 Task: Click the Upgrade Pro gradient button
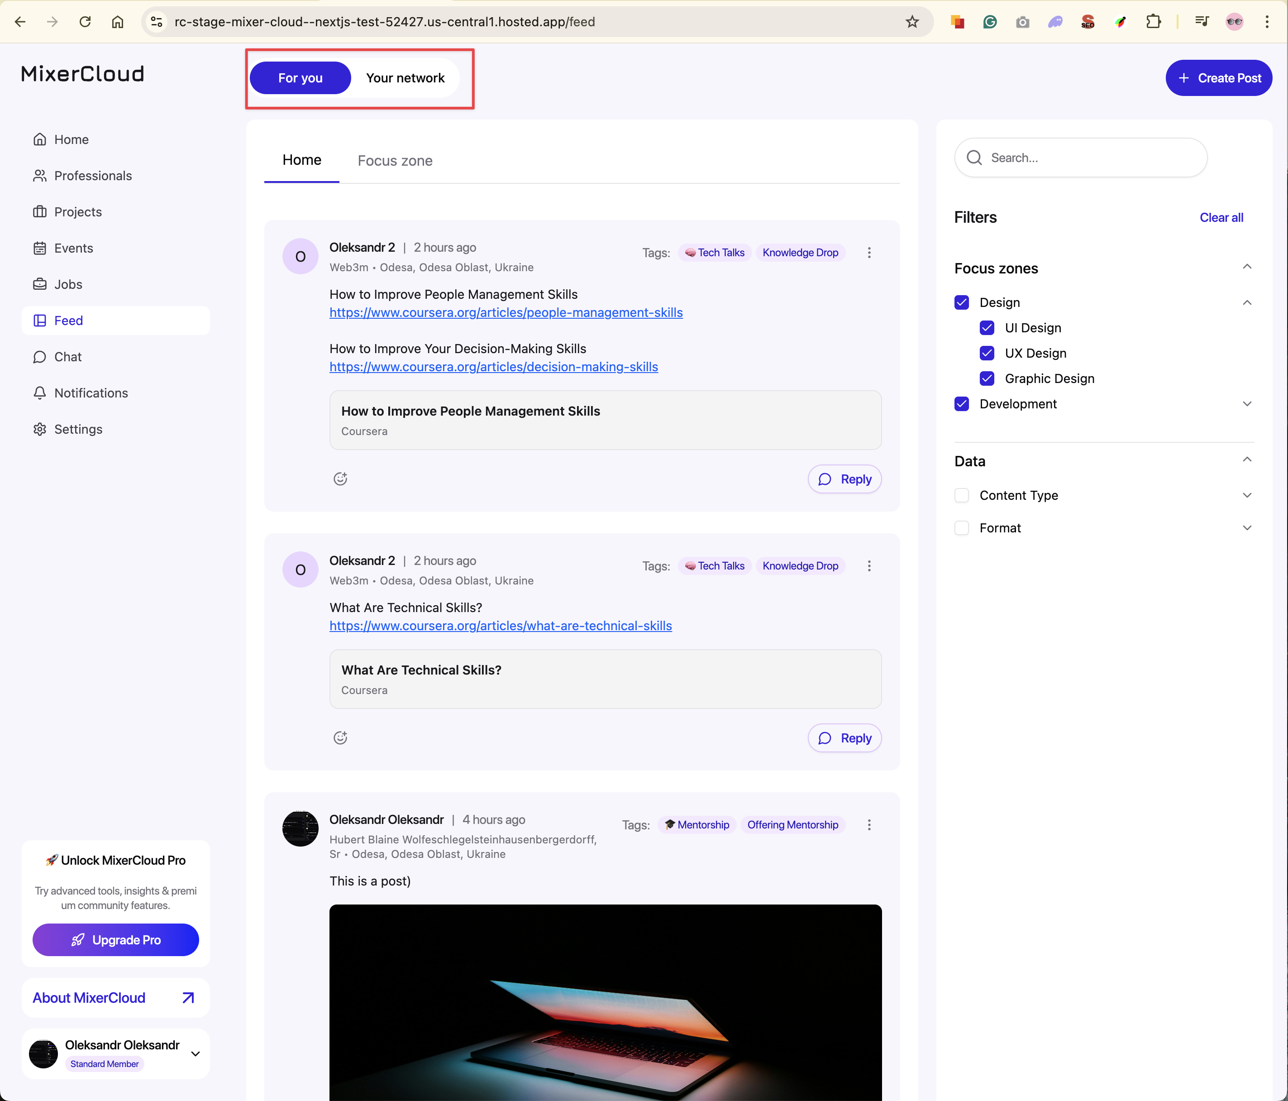point(115,940)
